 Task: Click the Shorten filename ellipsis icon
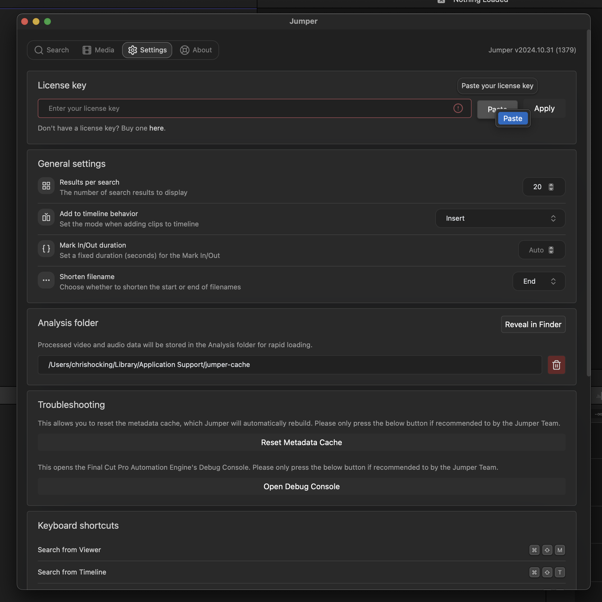click(x=46, y=281)
